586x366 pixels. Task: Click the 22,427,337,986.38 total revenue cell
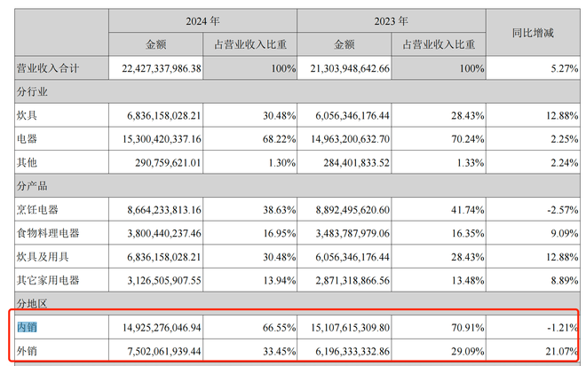155,67
